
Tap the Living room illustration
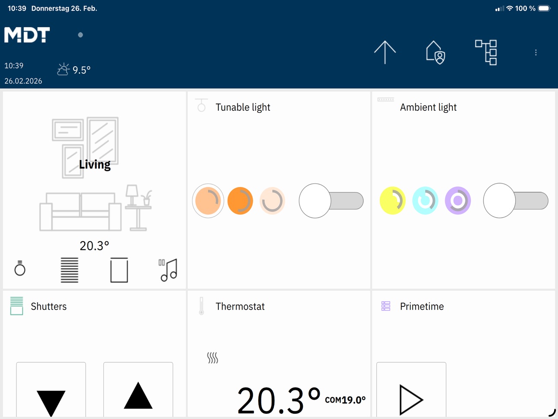pyautogui.click(x=95, y=174)
